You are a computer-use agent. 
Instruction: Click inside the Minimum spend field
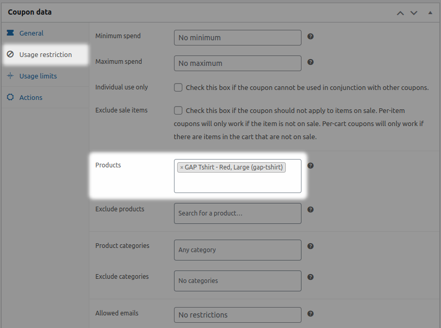coord(237,37)
